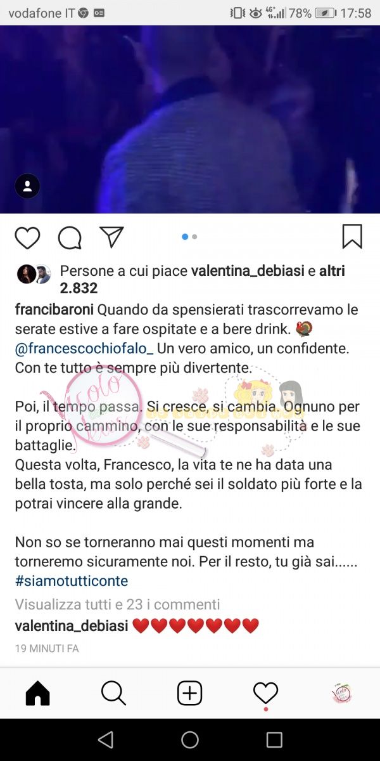
Task: Go to Home feed tab
Action: [37, 693]
